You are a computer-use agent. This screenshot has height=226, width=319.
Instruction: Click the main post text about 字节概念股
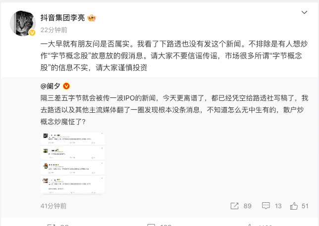pos(174,56)
